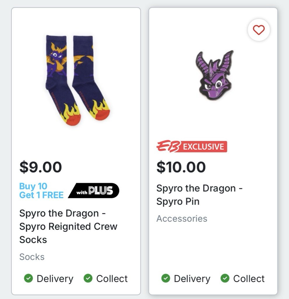This screenshot has width=289, height=299.
Task: Select the Accessories category label
Action: [182, 219]
